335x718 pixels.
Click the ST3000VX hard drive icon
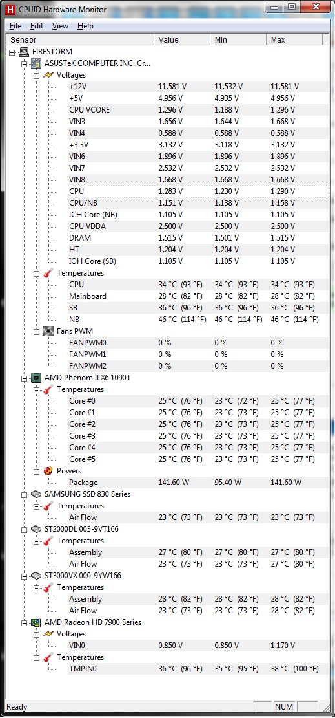click(x=36, y=576)
